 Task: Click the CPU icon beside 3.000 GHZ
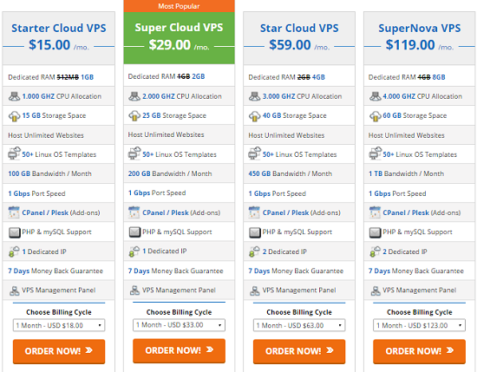coord(254,96)
